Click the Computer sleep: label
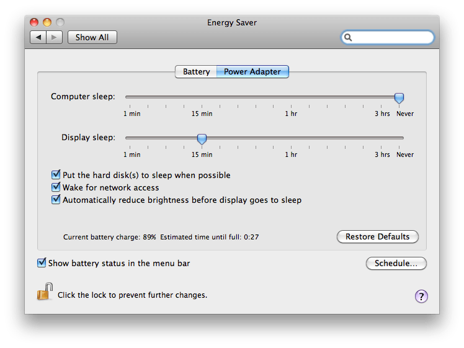 click(x=83, y=97)
